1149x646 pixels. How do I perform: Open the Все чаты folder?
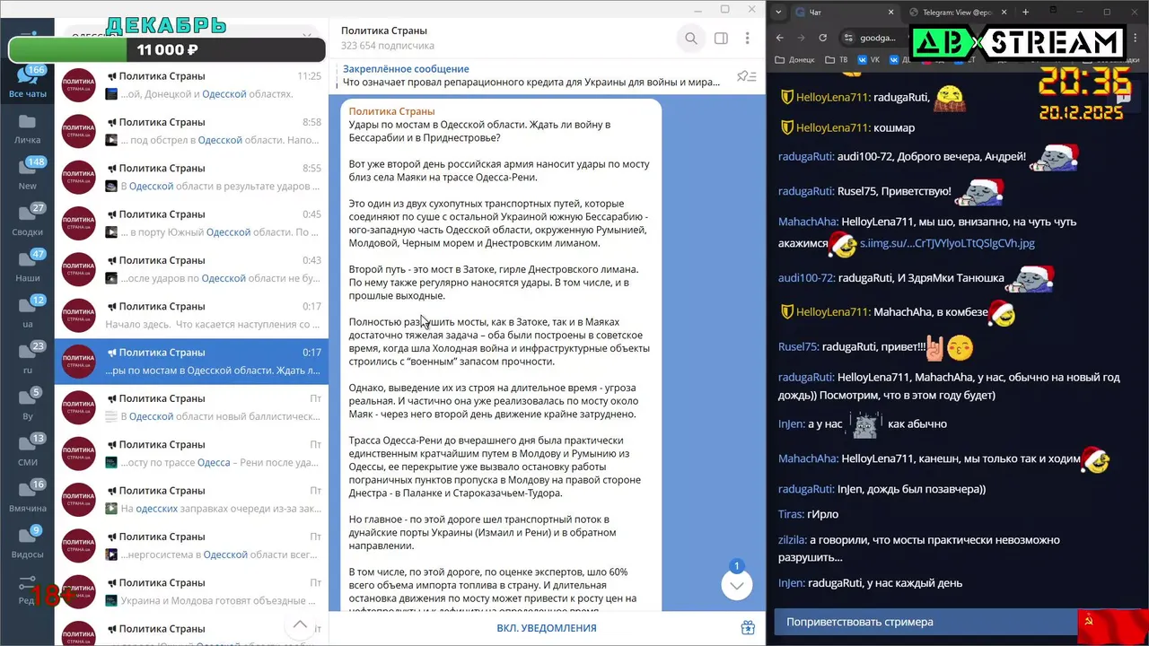[28, 83]
